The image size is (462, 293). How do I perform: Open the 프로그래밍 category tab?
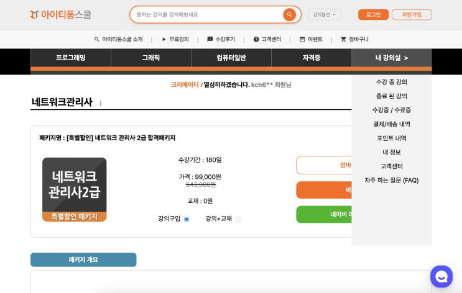(x=71, y=58)
